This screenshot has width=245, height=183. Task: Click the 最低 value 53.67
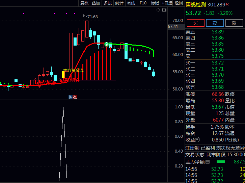coord(218,107)
